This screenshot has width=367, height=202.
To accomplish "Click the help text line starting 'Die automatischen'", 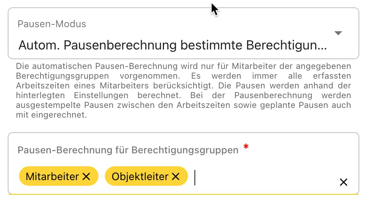I will coord(183,66).
